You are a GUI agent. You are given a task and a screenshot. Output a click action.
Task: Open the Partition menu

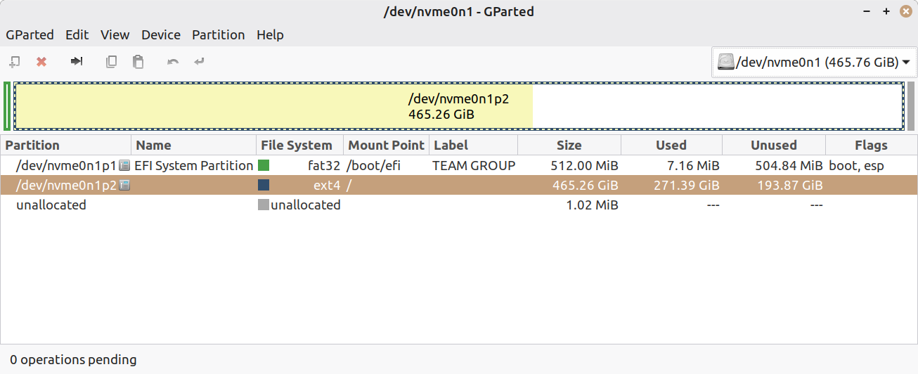tap(218, 34)
